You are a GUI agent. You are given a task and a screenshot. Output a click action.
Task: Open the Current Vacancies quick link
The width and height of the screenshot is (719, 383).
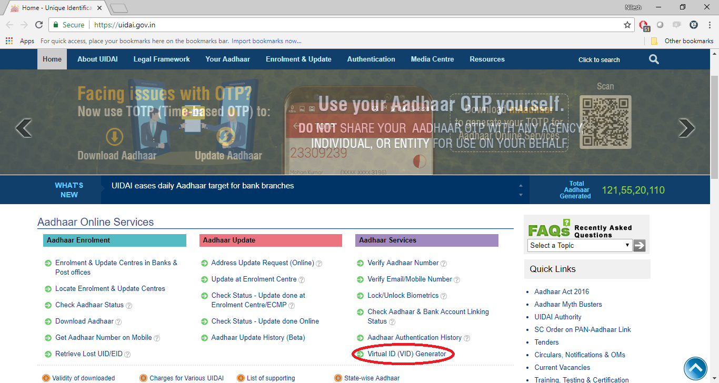coord(562,368)
